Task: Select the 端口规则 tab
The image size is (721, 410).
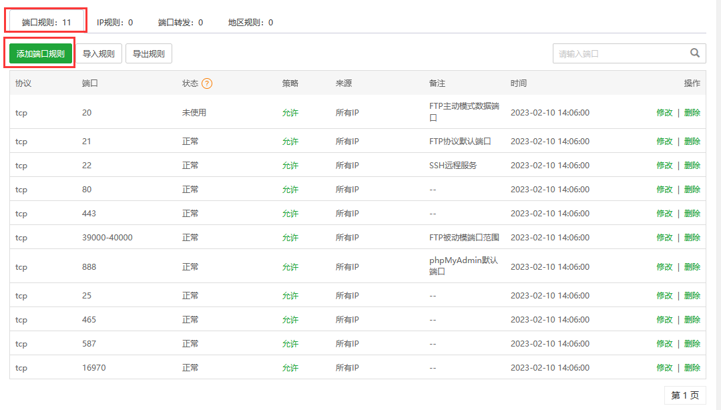Action: [x=45, y=19]
